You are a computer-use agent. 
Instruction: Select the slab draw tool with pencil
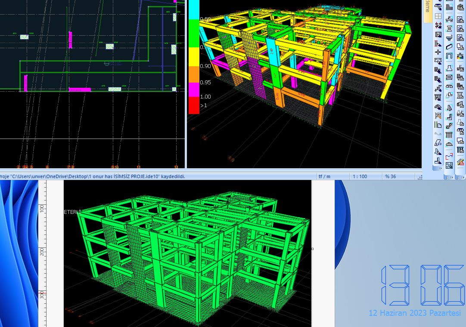pyautogui.click(x=438, y=62)
